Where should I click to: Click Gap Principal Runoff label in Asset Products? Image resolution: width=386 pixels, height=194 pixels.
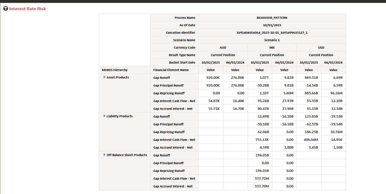click(168, 85)
